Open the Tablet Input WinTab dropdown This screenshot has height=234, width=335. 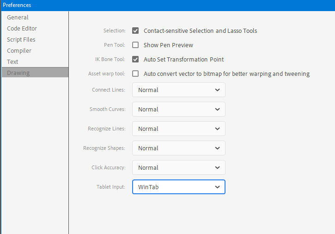178,187
